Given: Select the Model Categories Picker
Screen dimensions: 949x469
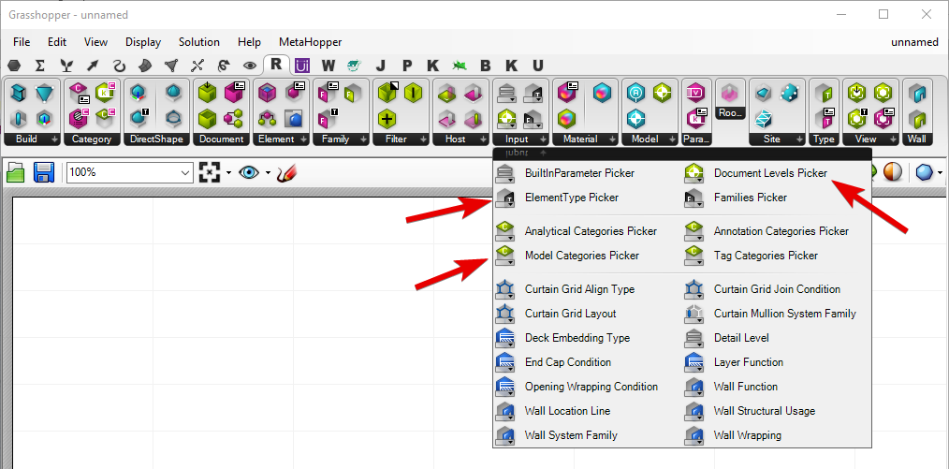Looking at the screenshot, I should [x=581, y=256].
